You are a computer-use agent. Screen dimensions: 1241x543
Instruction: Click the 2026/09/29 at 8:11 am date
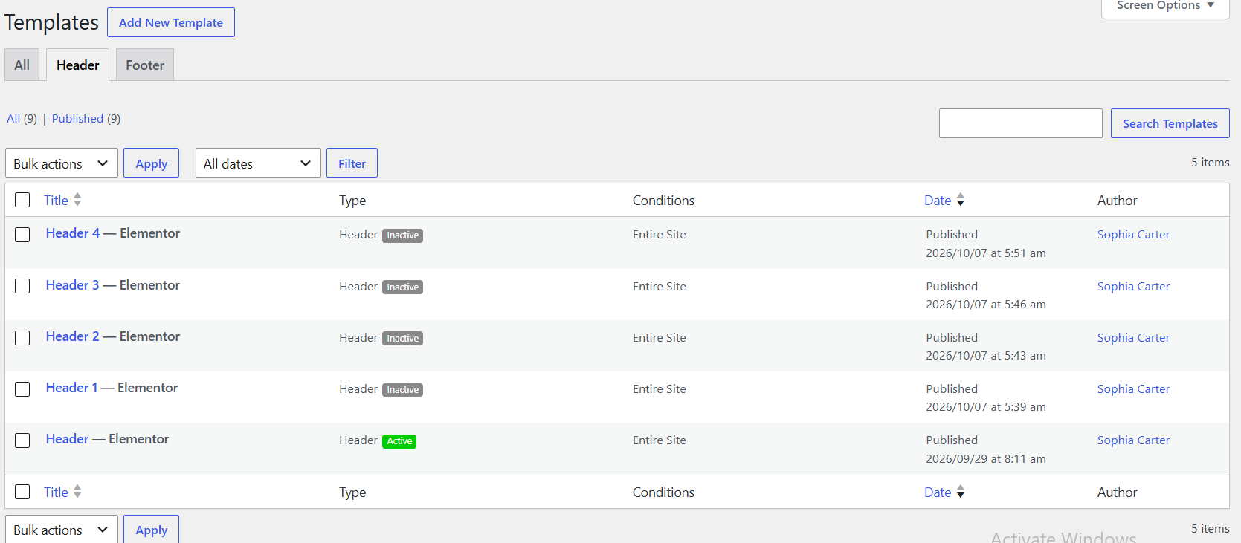tap(986, 459)
